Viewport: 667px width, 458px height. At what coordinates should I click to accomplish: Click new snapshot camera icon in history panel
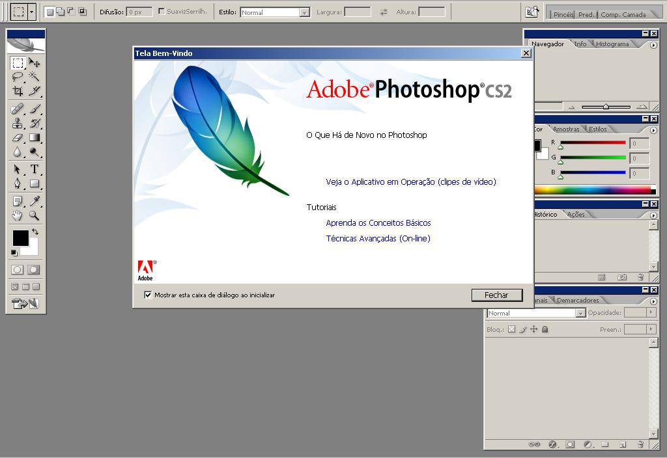pyautogui.click(x=622, y=277)
